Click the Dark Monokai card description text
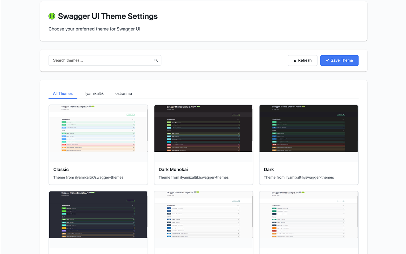 pyautogui.click(x=193, y=177)
